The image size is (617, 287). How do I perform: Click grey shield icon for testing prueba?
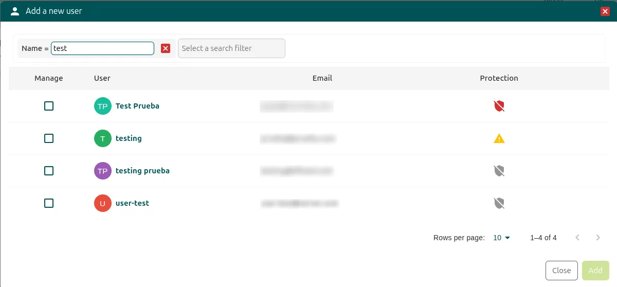click(x=499, y=171)
